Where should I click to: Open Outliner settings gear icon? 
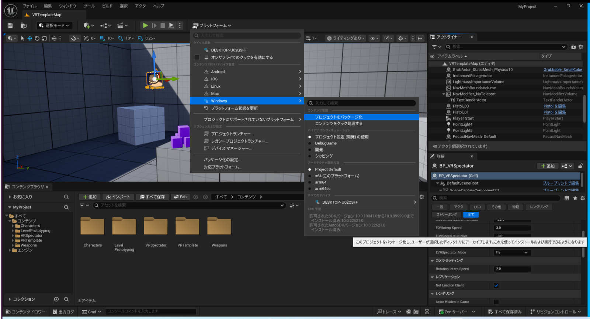(x=581, y=47)
